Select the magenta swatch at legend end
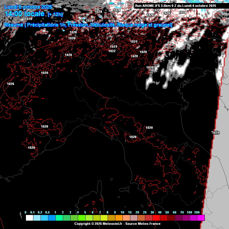This screenshot has height=229, width=229. point(201,218)
